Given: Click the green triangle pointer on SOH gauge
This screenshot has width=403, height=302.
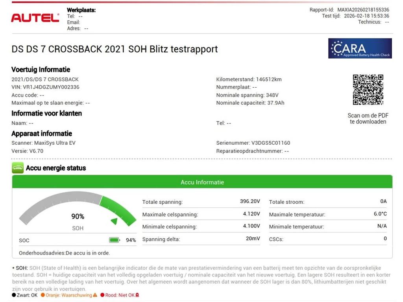Looking at the screenshot, I should pos(114,221).
